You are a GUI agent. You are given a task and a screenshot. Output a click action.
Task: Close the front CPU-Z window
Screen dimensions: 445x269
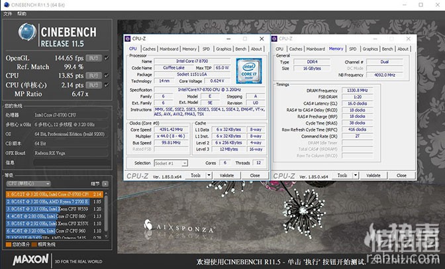coord(262,38)
